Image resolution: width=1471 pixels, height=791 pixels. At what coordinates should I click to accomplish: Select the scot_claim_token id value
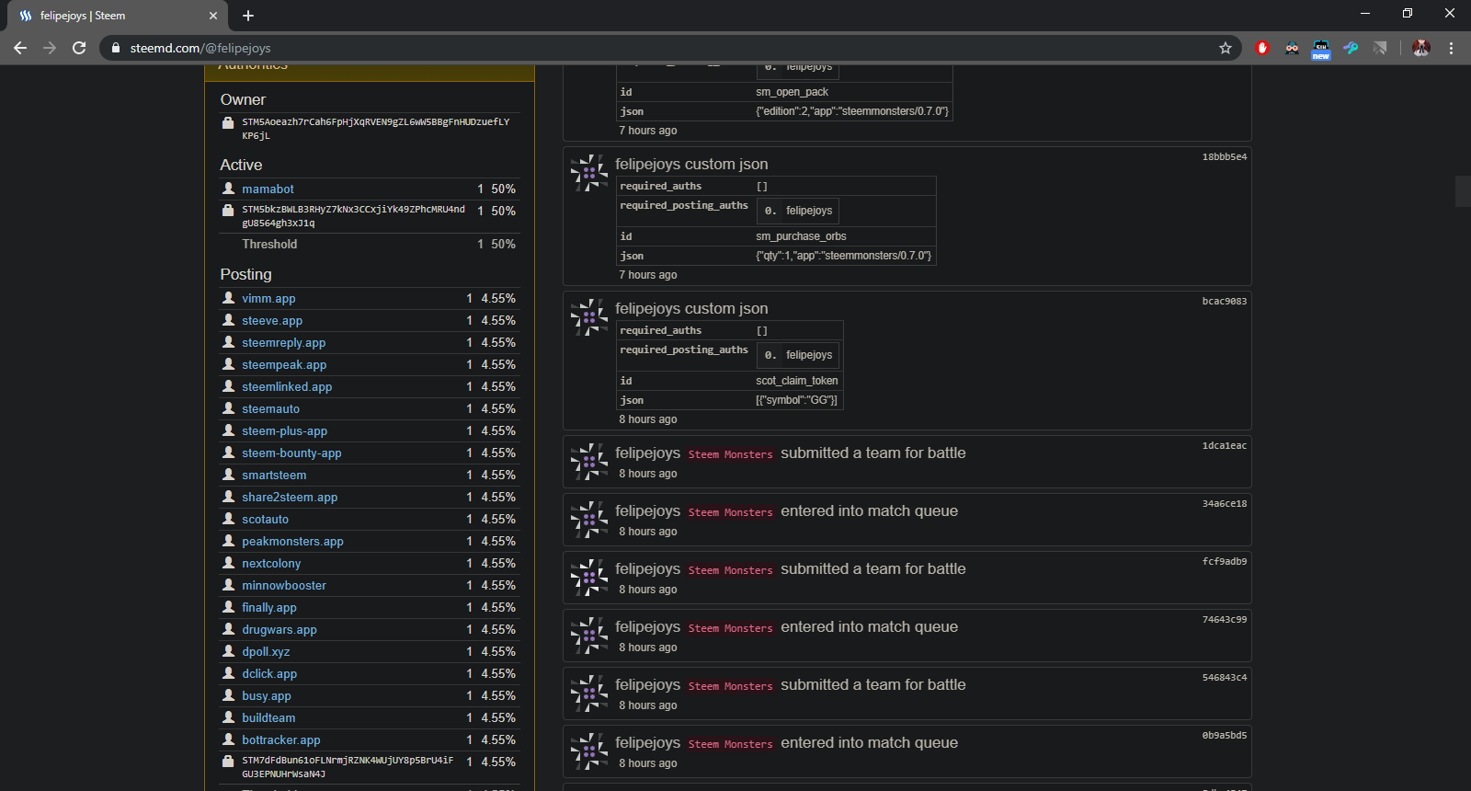(x=796, y=381)
